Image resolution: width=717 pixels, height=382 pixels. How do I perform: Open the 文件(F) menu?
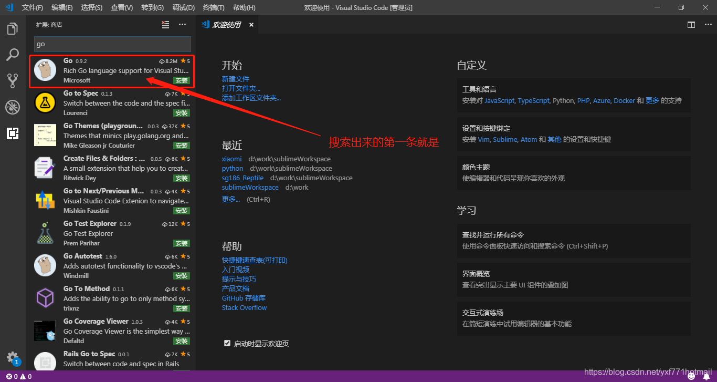[33, 7]
